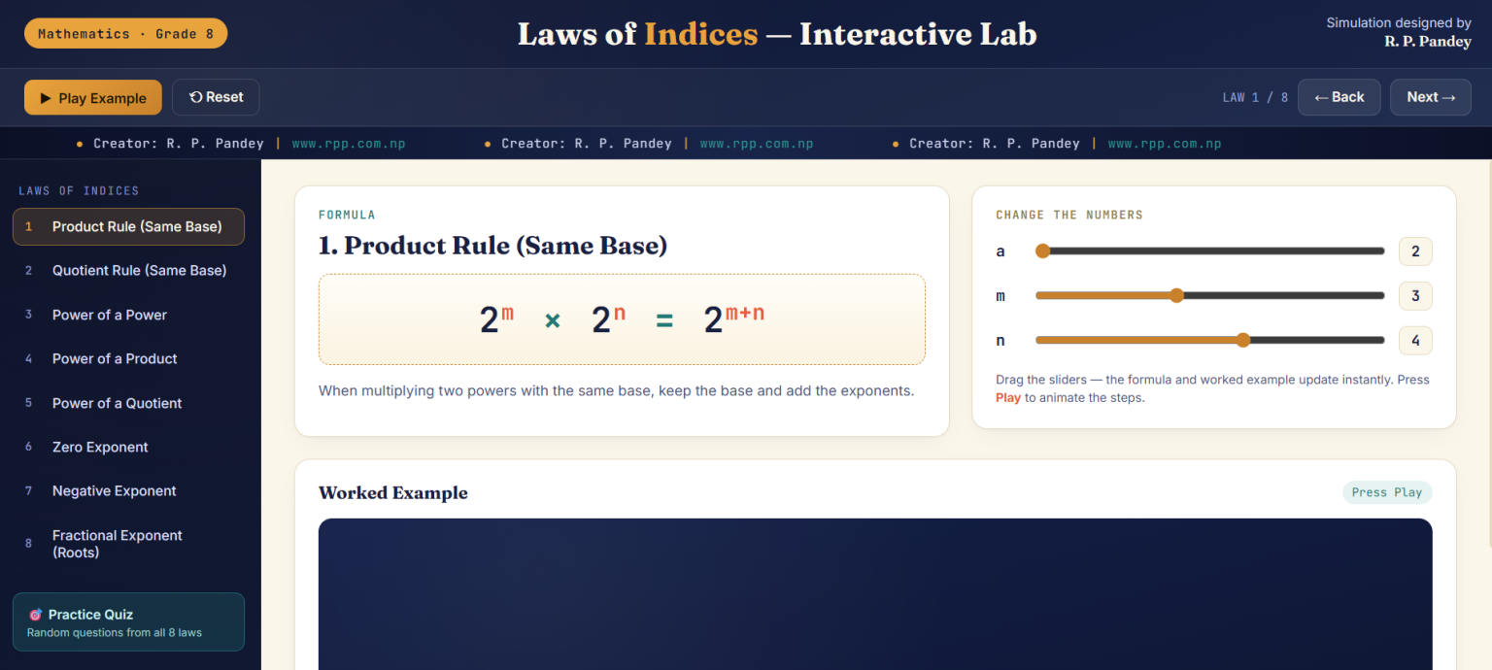Click the Press Play status badge
Viewport: 1492px width, 670px height.
click(x=1387, y=492)
